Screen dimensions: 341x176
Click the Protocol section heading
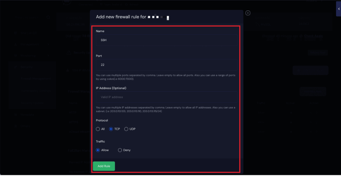tap(102, 120)
